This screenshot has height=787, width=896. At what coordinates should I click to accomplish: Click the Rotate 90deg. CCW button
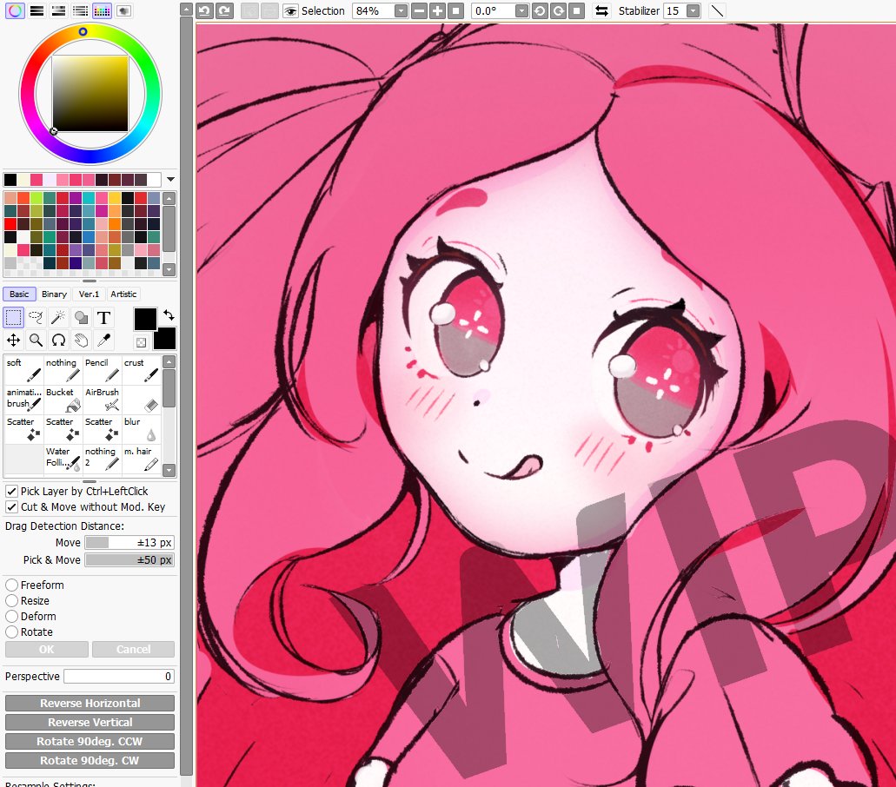tap(90, 741)
